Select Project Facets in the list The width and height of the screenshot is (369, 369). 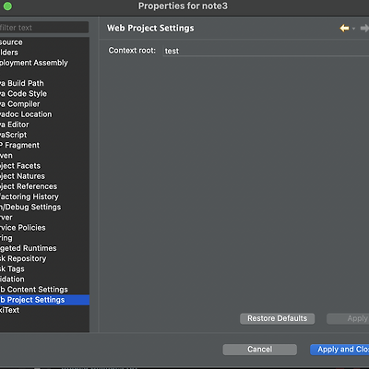coord(20,166)
